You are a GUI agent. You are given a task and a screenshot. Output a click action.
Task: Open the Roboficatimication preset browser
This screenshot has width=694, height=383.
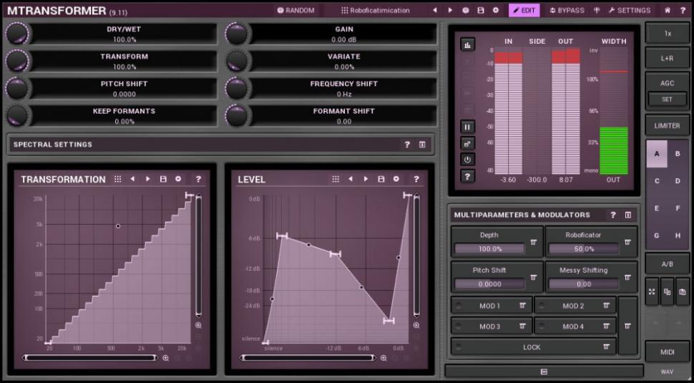(x=376, y=10)
